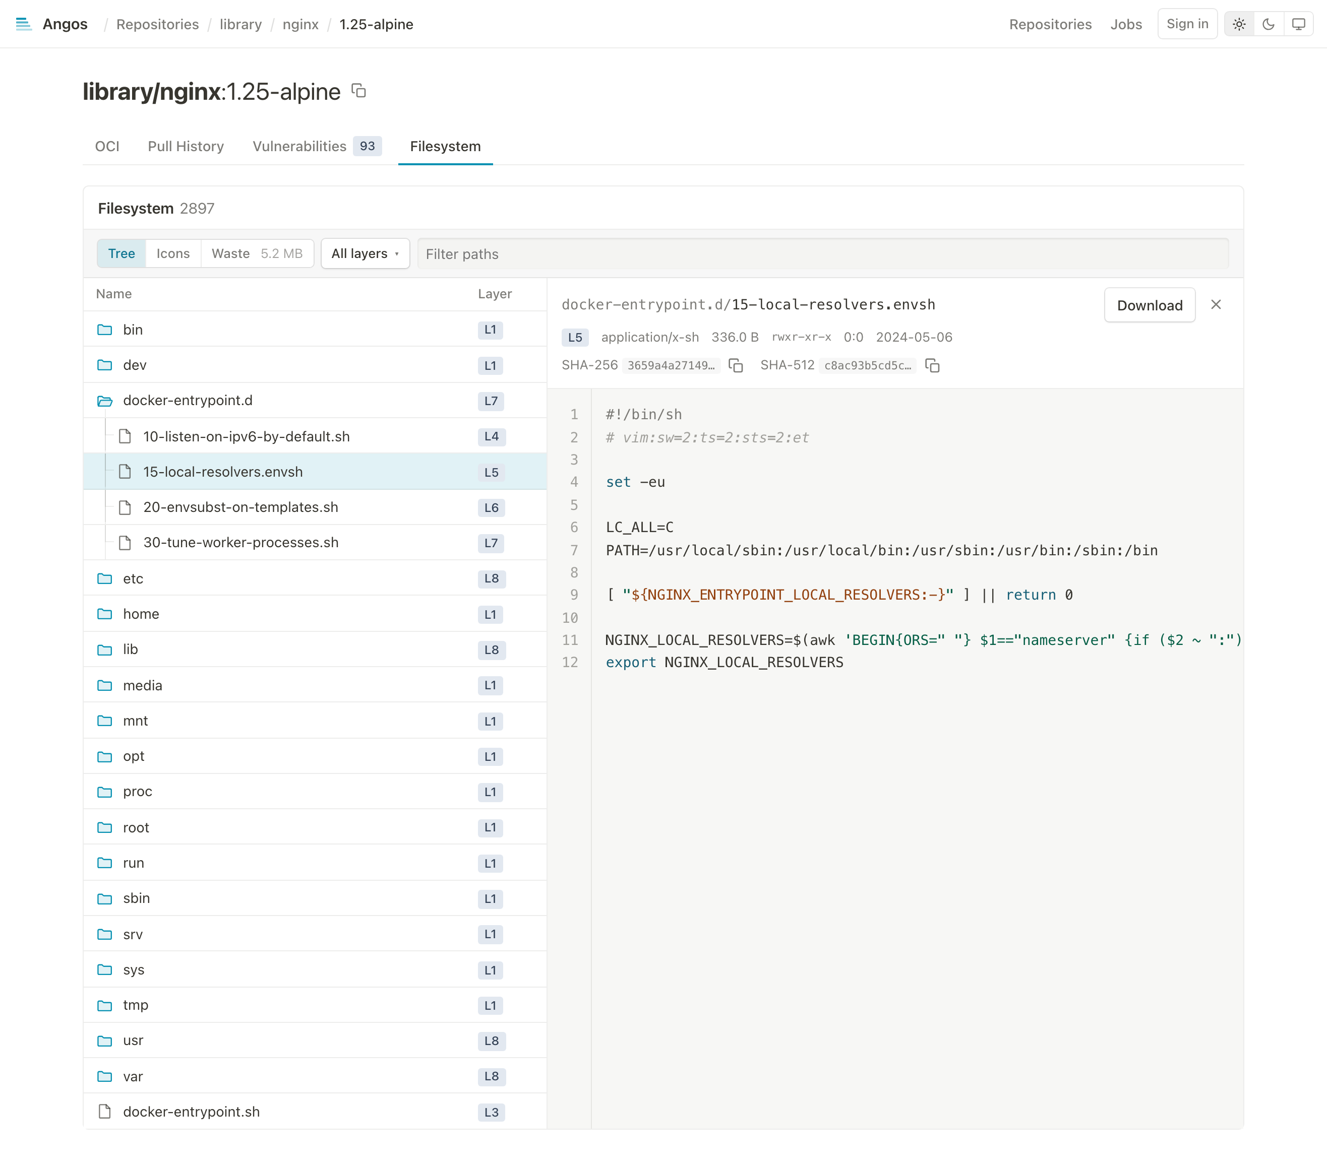
Task: Click the Sign in button
Action: pyautogui.click(x=1187, y=24)
